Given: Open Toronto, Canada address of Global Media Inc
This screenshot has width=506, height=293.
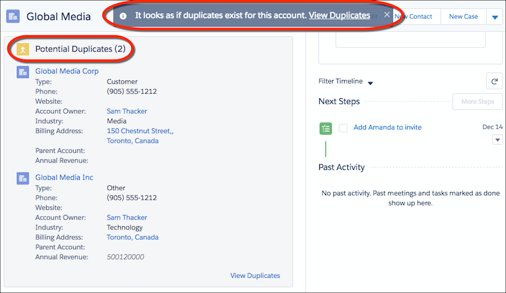Looking at the screenshot, I should [x=133, y=237].
